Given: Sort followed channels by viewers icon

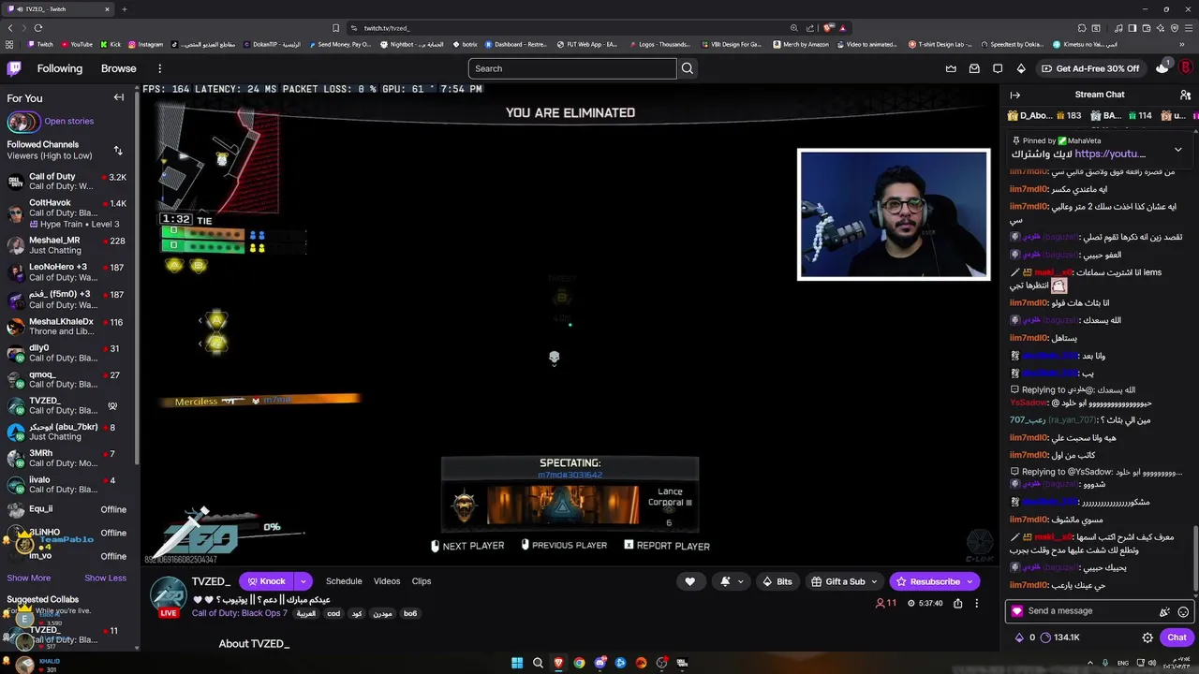Looking at the screenshot, I should (x=118, y=150).
